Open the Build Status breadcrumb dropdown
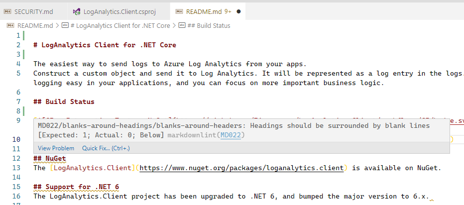The image size is (464, 205). pos(209,25)
